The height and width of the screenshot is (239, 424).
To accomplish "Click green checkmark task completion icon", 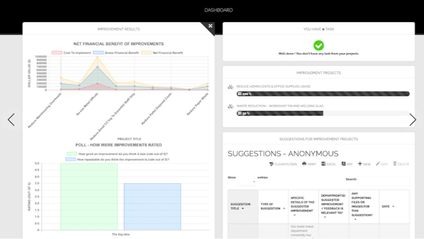I will (318, 45).
